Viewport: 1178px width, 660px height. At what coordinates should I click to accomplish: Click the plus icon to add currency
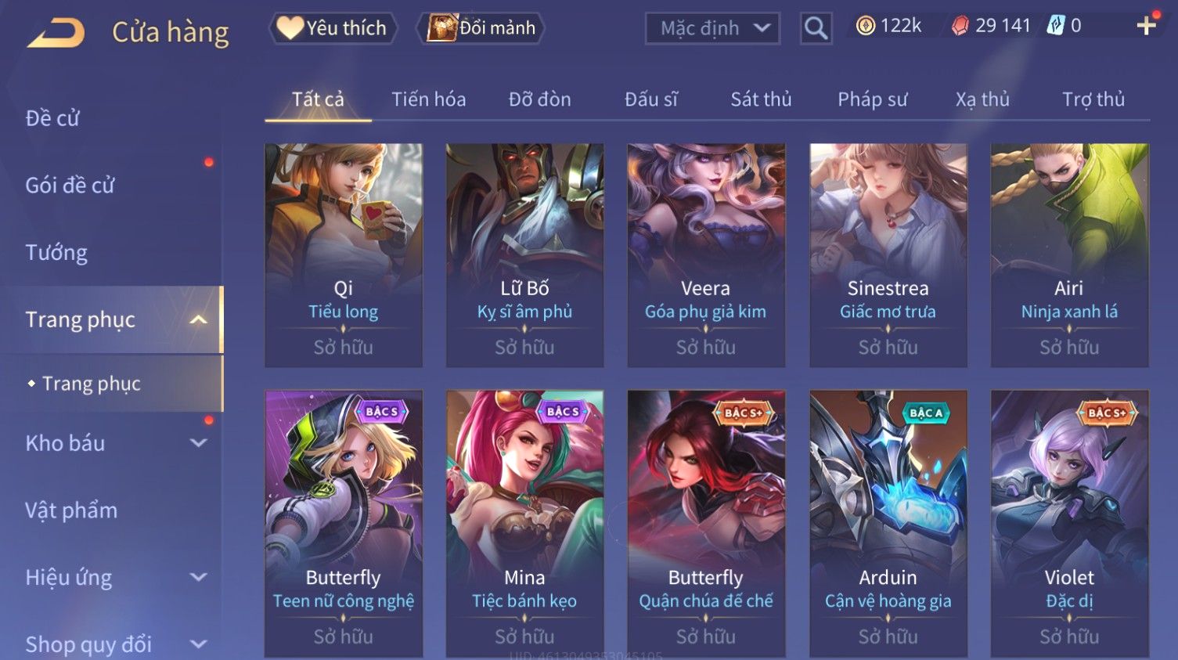pos(1146,26)
